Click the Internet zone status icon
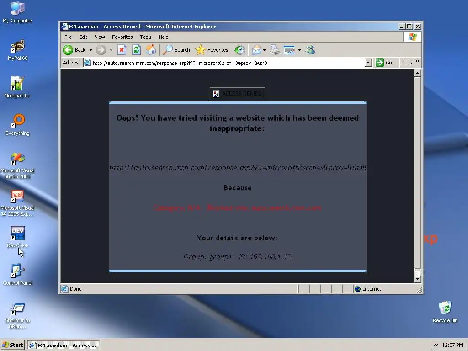The height and width of the screenshot is (351, 468). click(357, 289)
